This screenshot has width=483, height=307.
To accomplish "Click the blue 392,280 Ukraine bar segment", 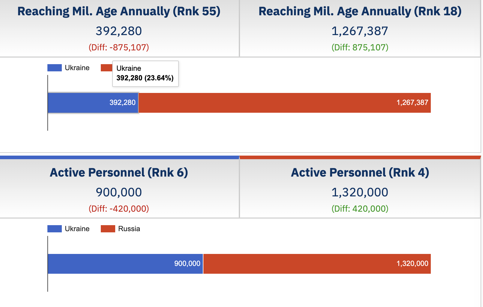I will click(x=93, y=103).
